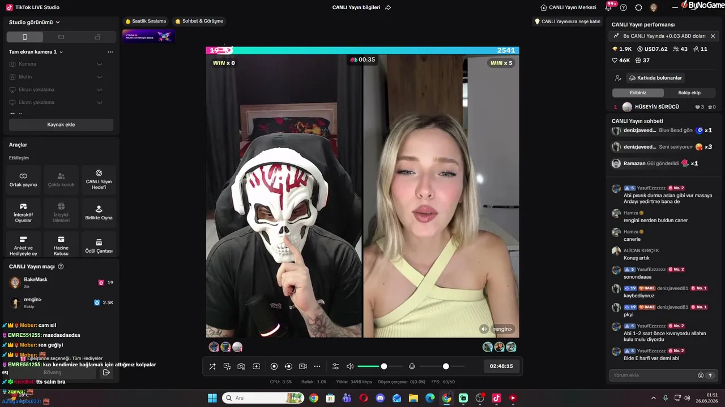Select the Ekibiniz tab
This screenshot has width=725, height=407.
638,93
